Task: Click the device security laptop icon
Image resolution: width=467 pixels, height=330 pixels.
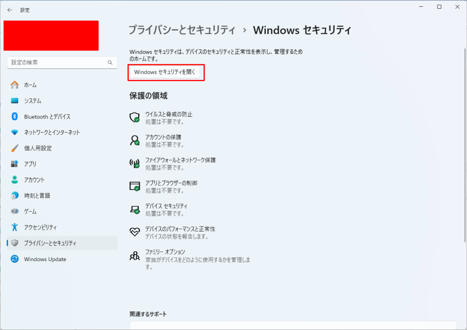Action: click(x=135, y=209)
